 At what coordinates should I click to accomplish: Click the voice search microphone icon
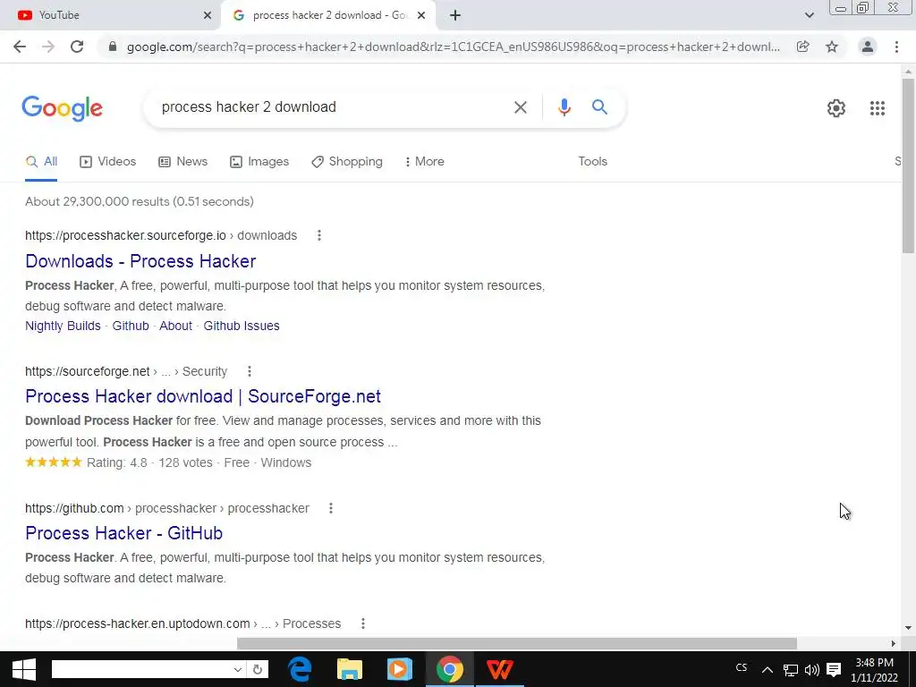coord(564,107)
